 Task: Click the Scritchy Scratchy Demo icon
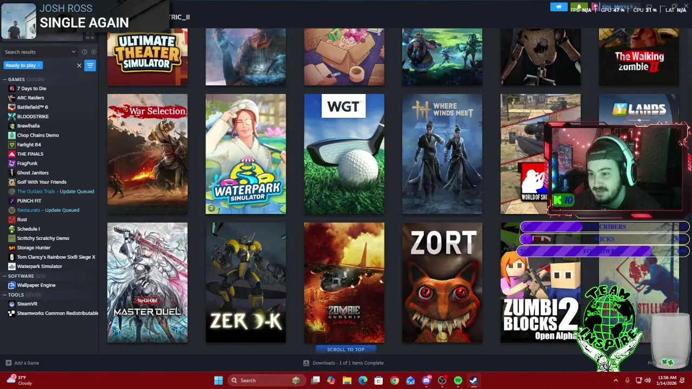(x=12, y=238)
